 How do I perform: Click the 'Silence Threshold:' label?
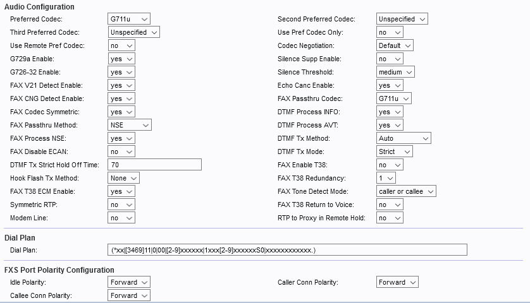click(305, 72)
